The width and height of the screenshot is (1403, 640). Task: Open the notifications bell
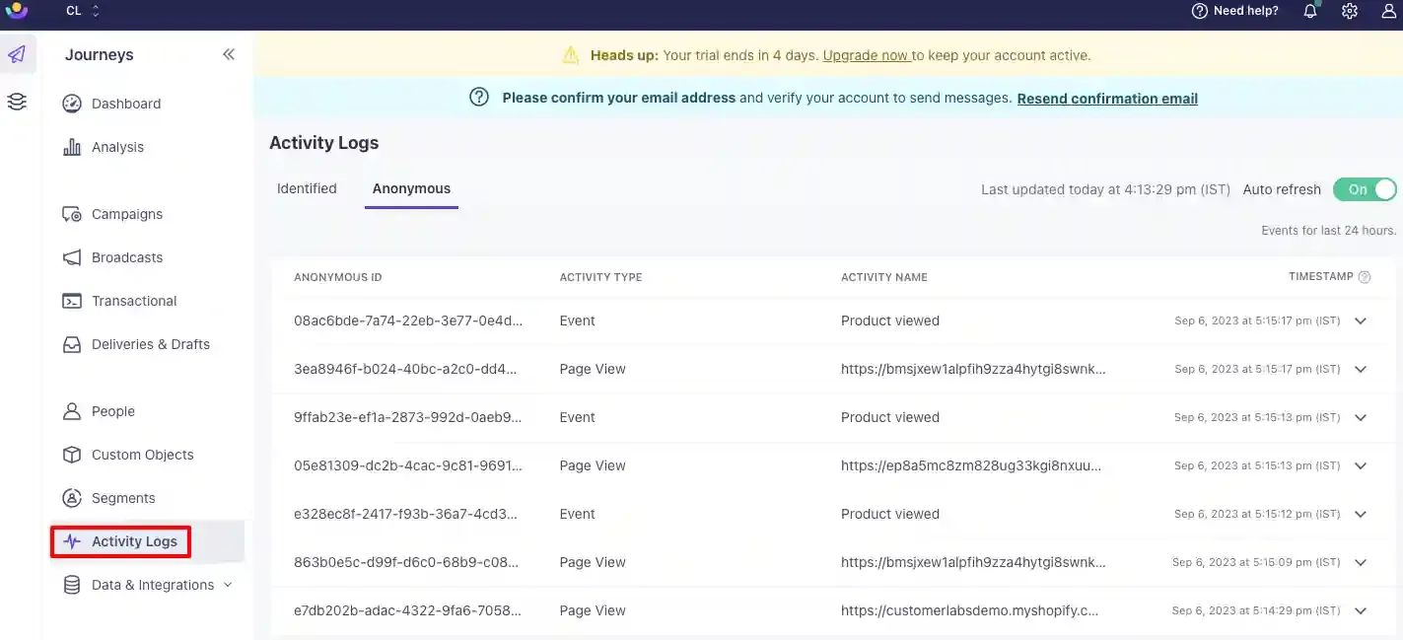(1310, 11)
